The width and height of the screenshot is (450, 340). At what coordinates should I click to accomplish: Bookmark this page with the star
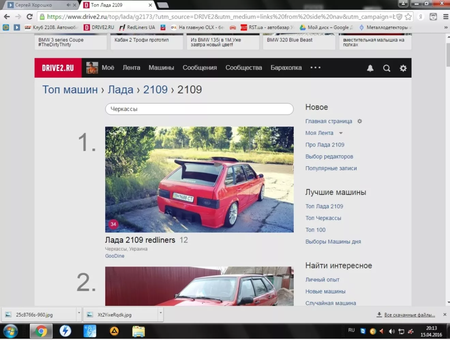408,16
